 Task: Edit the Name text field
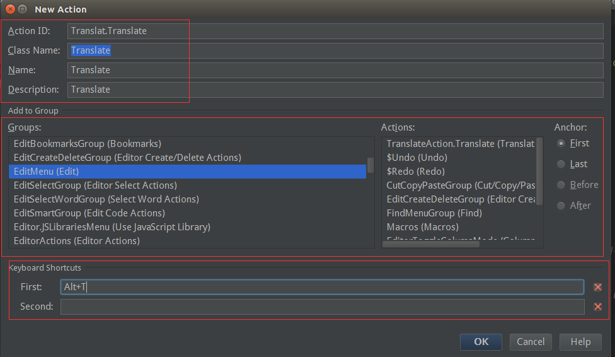pyautogui.click(x=335, y=70)
